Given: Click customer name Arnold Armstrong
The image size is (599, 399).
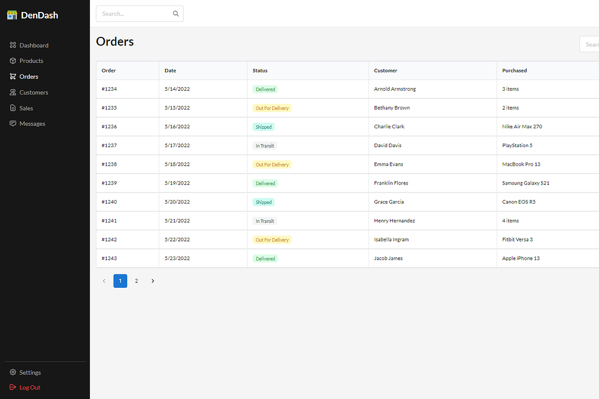Looking at the screenshot, I should 395,89.
